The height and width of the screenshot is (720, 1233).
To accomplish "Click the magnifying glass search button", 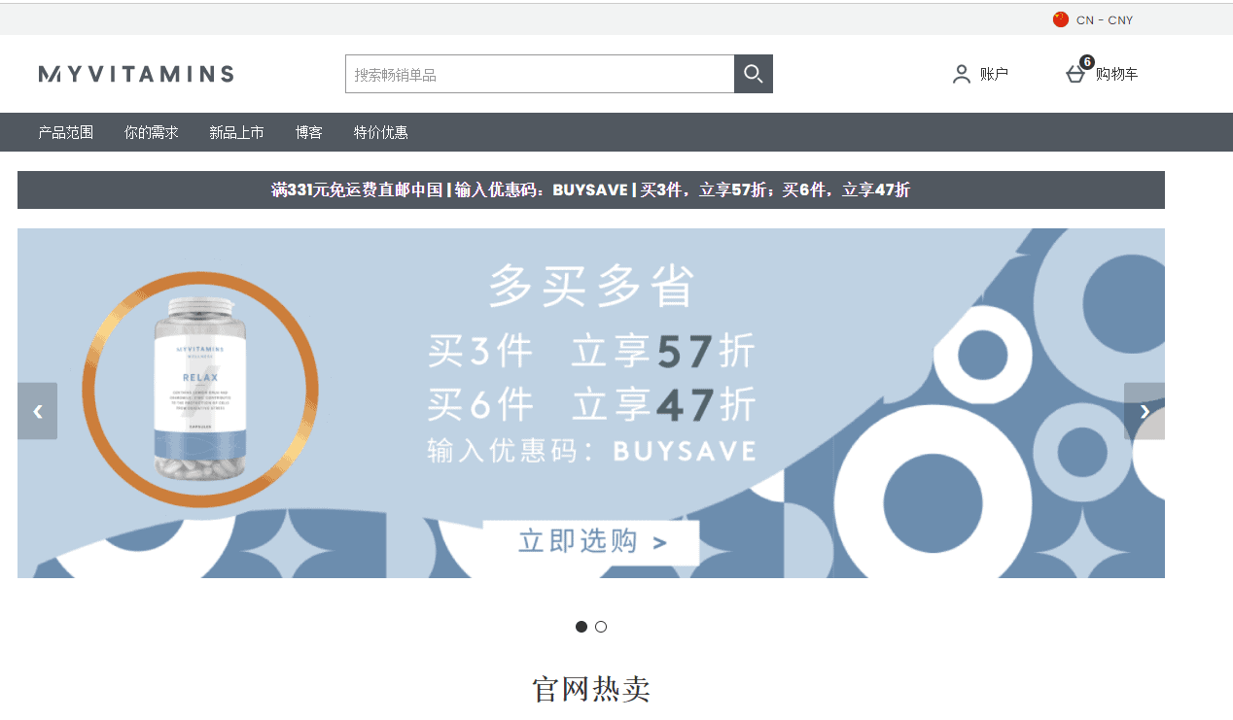I will (754, 74).
